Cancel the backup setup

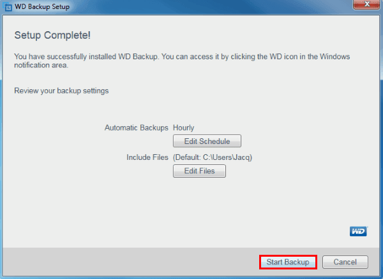click(x=345, y=262)
